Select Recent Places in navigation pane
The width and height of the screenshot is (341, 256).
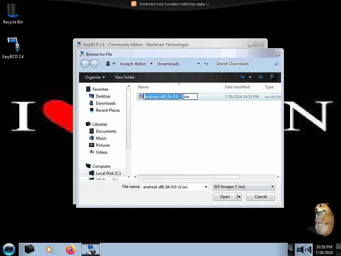coord(108,110)
